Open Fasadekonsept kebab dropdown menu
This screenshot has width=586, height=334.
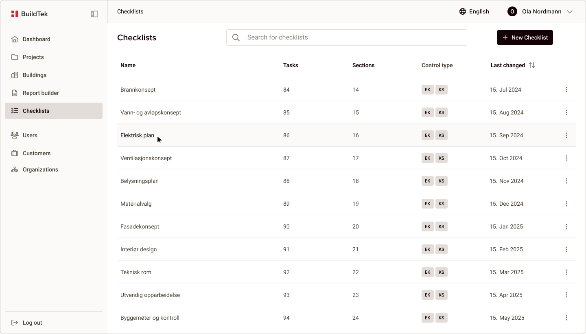(566, 226)
